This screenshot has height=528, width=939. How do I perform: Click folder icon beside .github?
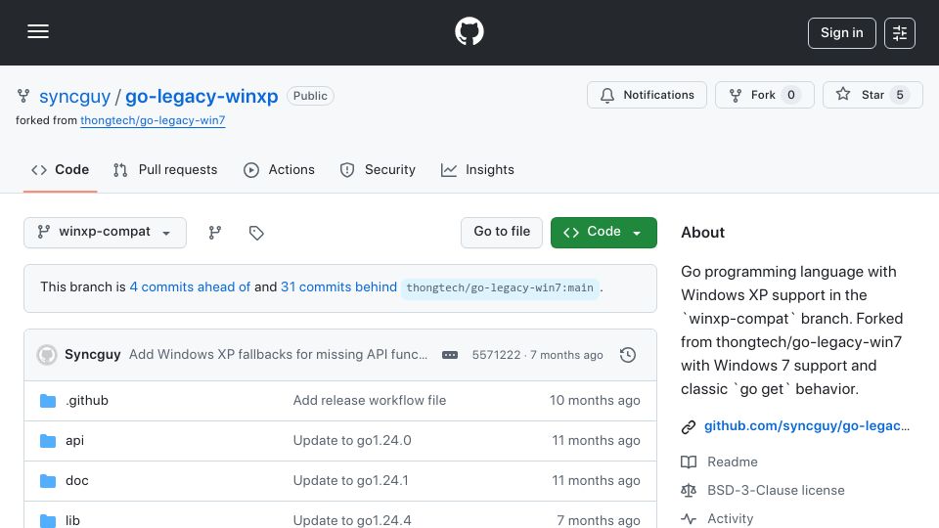coord(48,401)
